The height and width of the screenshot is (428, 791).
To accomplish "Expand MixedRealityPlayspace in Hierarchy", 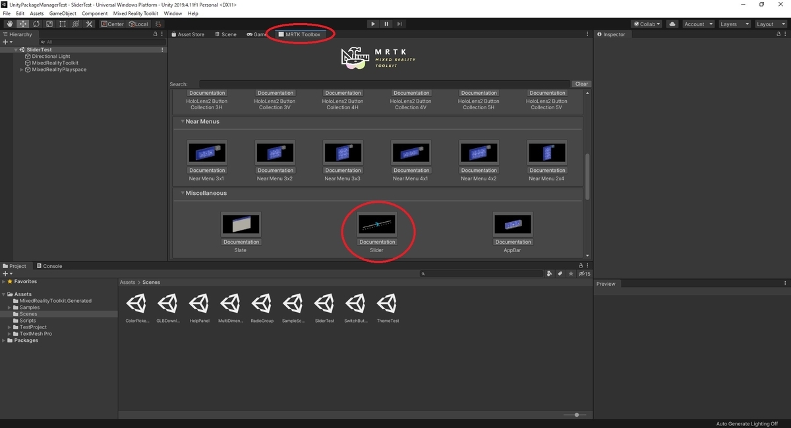I will click(x=22, y=69).
